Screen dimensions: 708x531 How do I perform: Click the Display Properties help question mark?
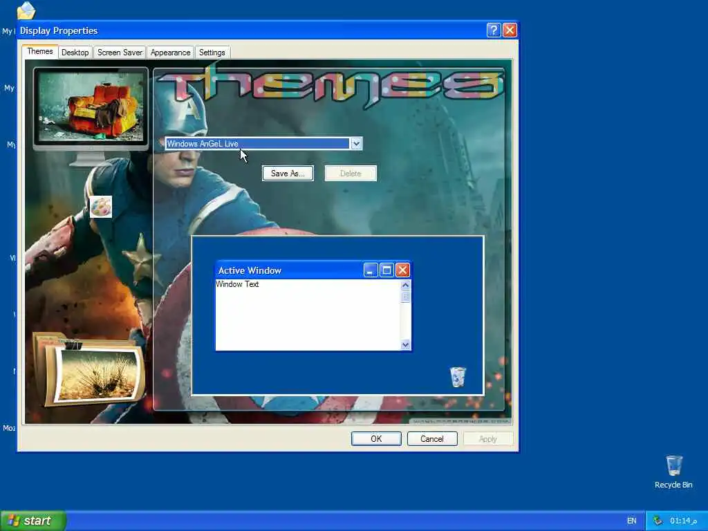pyautogui.click(x=494, y=30)
